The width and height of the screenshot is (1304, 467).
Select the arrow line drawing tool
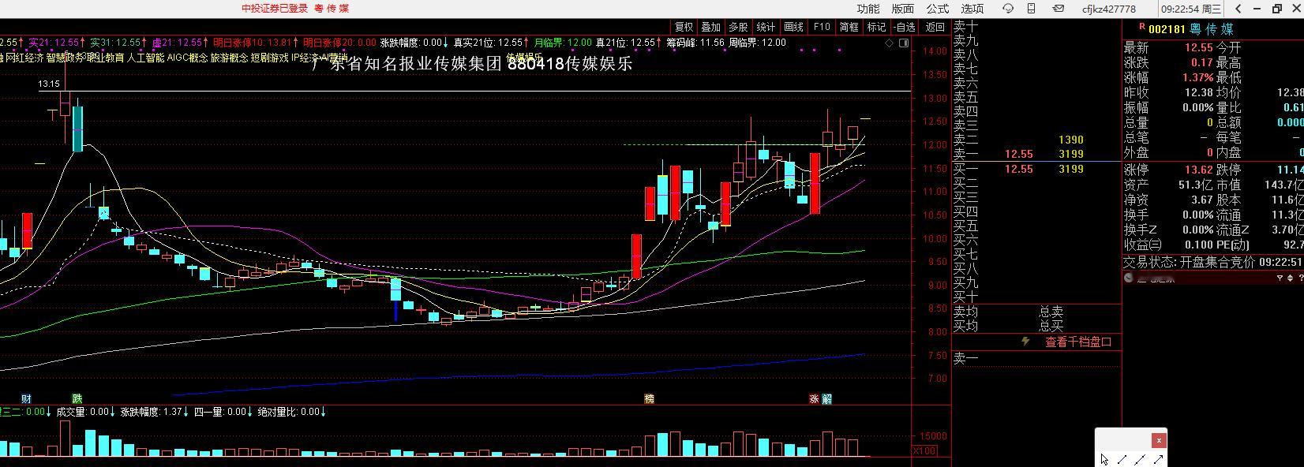pos(1158,459)
